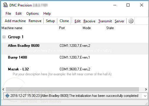Open the Options menu
This screenshot has width=149, height=106.
(x=32, y=14)
